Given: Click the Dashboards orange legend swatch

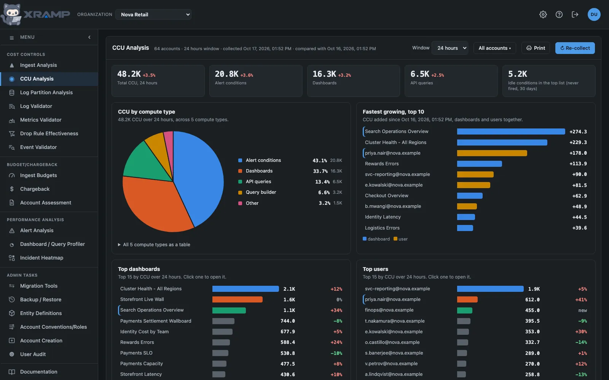Looking at the screenshot, I should point(240,171).
